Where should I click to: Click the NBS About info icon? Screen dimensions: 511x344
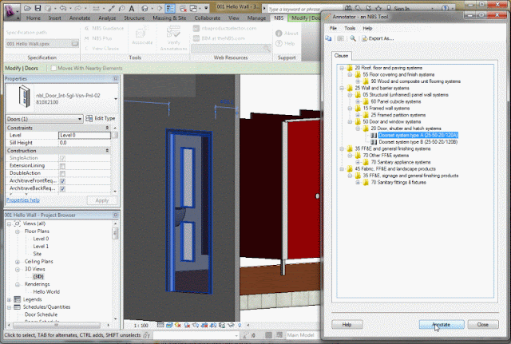point(279,34)
